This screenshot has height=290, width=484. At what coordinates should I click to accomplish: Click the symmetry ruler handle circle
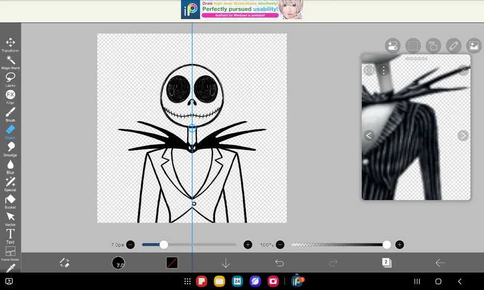click(x=192, y=128)
